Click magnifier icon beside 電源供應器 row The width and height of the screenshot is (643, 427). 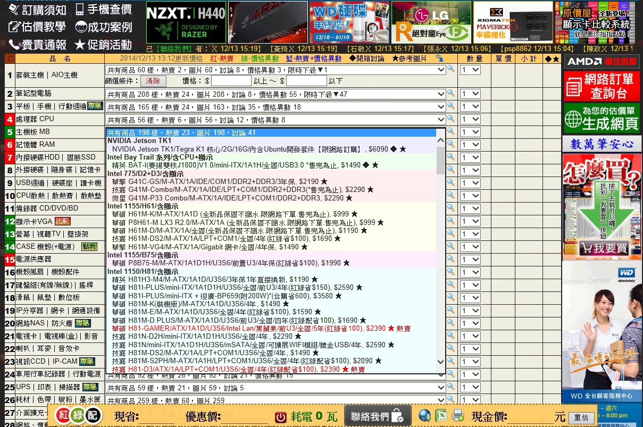pos(451,260)
